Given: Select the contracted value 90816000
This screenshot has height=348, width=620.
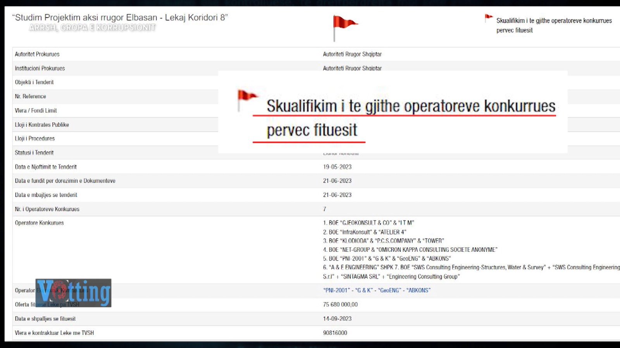Looking at the screenshot, I should click(335, 333).
